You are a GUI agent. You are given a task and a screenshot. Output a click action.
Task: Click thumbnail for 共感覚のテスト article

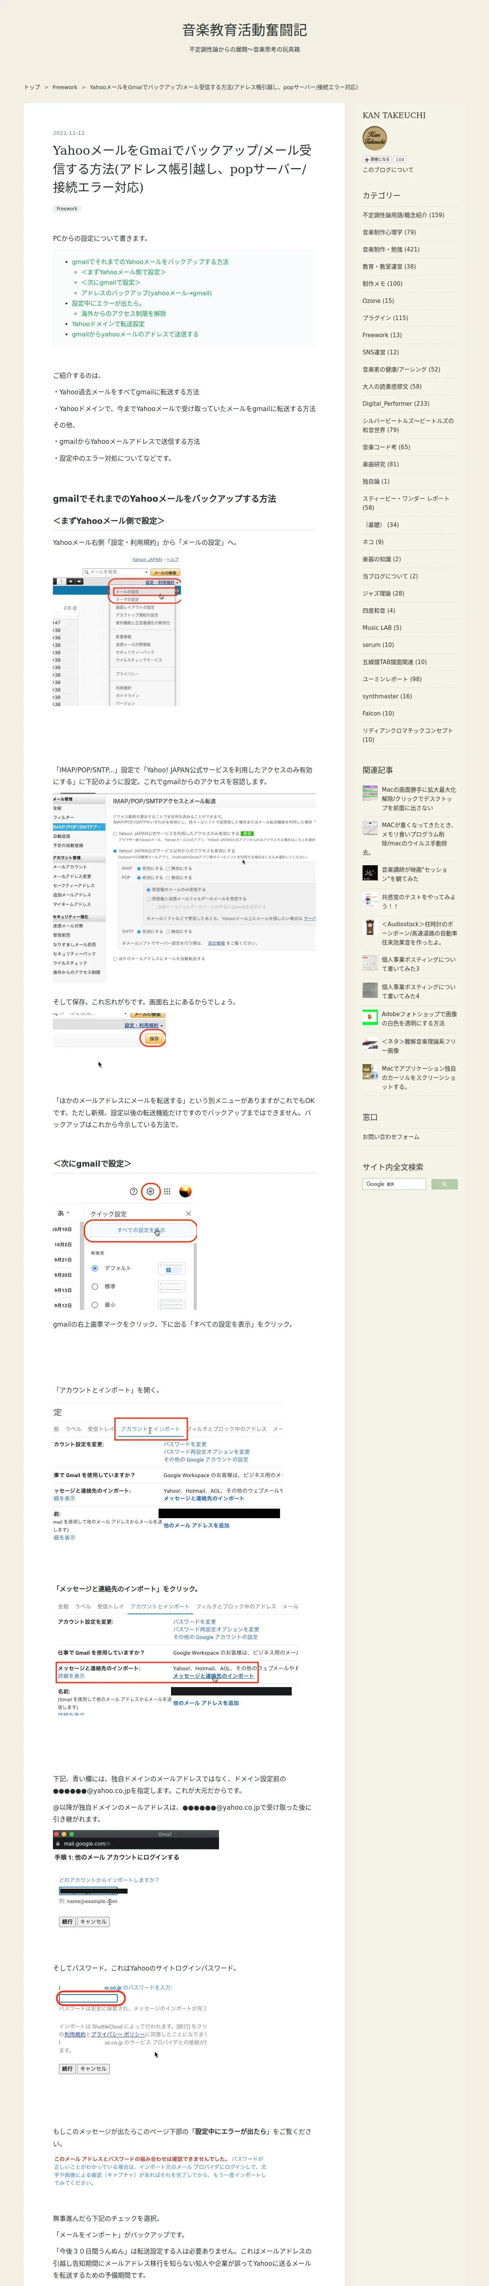pos(370,901)
